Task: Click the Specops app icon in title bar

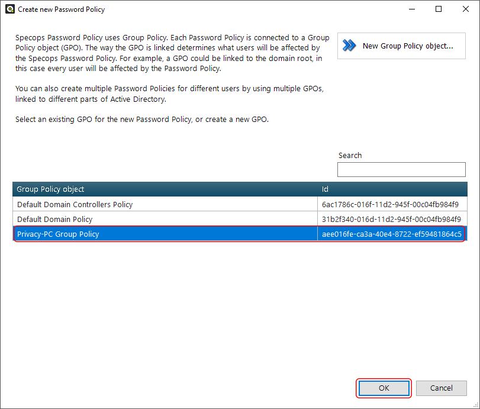Action: [x=10, y=9]
